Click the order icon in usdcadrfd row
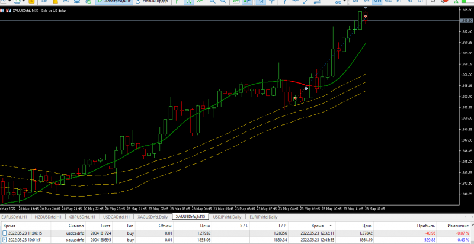Image resolution: width=474 pixels, height=244 pixels. point(4,233)
